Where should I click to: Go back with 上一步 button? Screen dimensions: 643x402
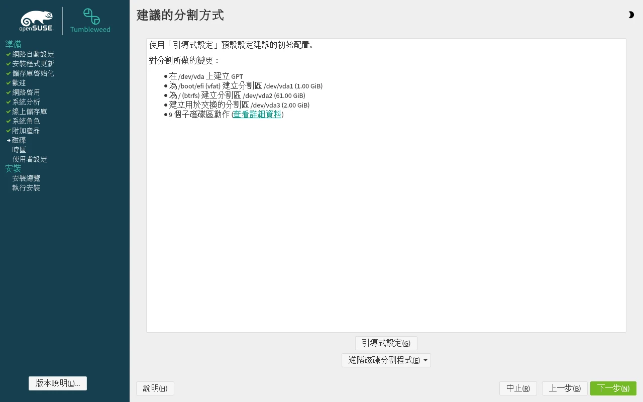click(564, 388)
